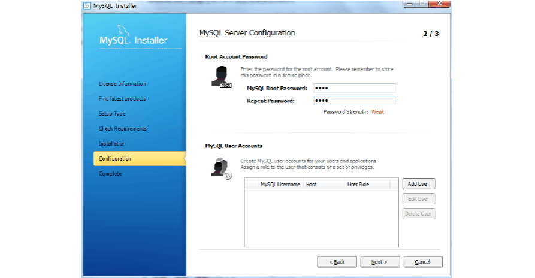Open the Setup Type step
This screenshot has height=278, width=535.
click(112, 114)
